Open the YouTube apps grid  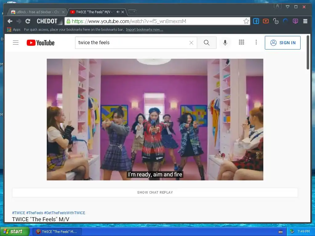click(x=241, y=42)
